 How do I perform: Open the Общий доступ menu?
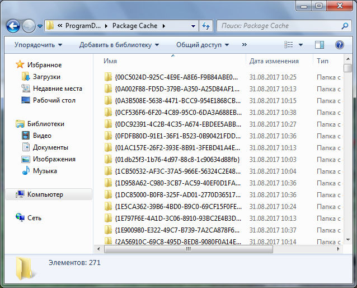pos(203,45)
